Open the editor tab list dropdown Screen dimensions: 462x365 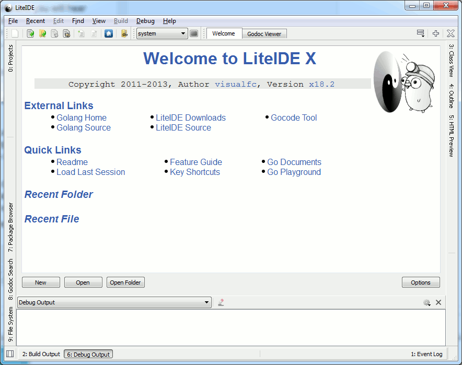coord(420,33)
